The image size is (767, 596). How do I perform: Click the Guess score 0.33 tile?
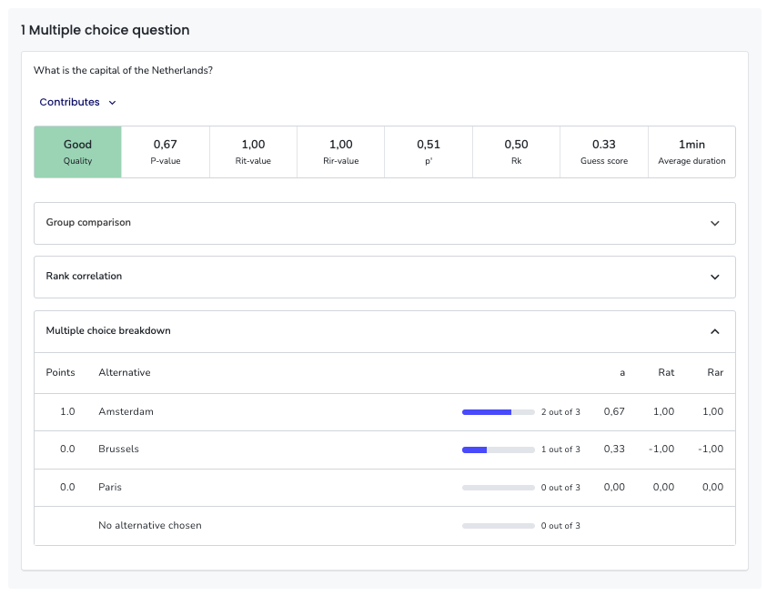pos(603,152)
